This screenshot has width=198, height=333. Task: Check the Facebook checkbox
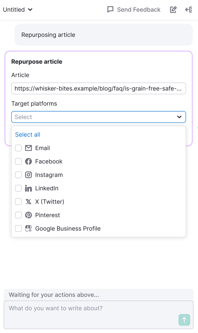pyautogui.click(x=18, y=161)
